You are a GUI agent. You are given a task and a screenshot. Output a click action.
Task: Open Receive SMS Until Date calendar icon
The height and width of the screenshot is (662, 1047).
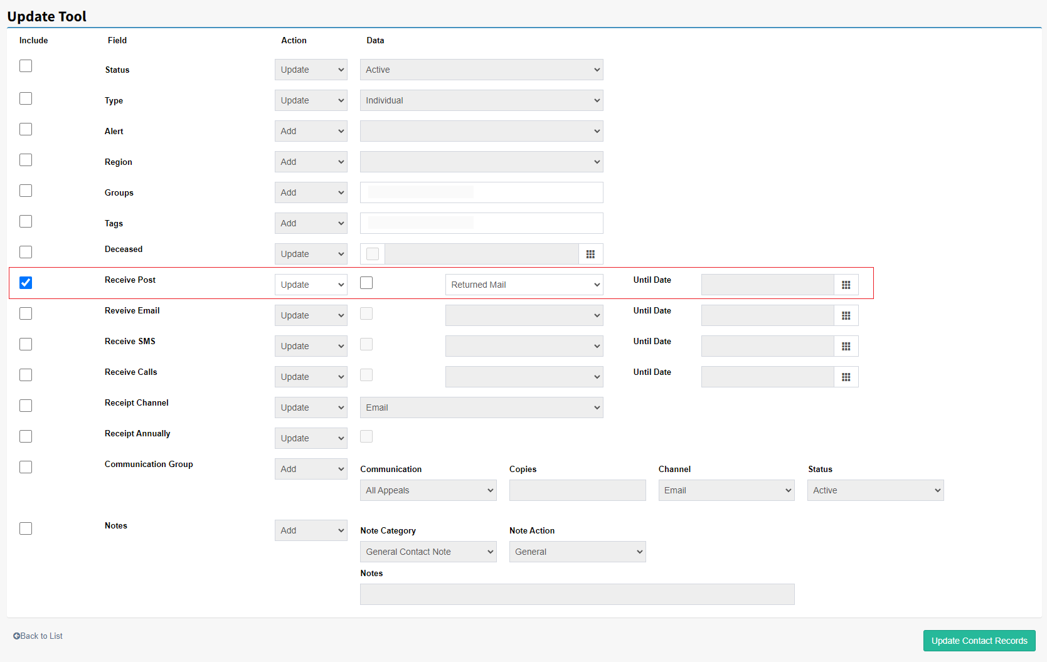846,346
